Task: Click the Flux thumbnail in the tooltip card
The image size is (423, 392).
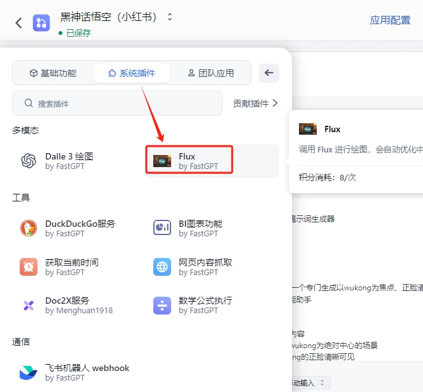Action: click(308, 129)
